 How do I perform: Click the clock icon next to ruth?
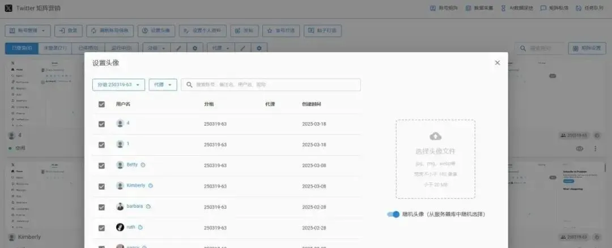(141, 227)
